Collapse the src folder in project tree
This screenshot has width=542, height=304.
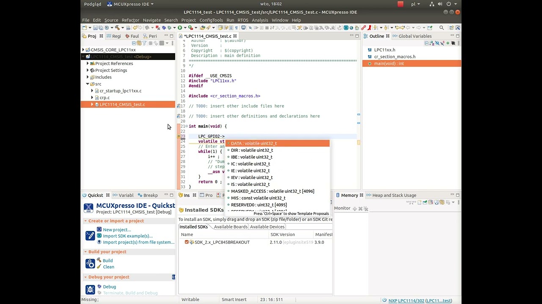88,84
